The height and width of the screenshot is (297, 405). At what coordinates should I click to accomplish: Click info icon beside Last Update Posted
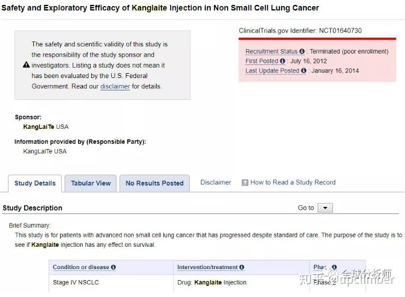(304, 71)
